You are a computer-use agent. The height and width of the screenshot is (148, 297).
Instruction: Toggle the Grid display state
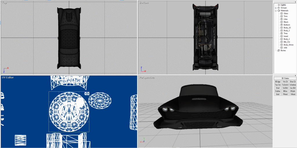(278, 94)
